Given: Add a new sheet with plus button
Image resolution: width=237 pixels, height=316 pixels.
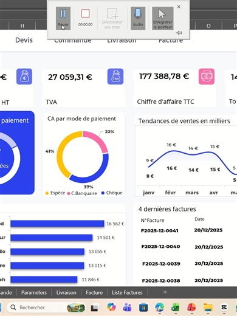Looking at the screenshot, I should [165, 292].
